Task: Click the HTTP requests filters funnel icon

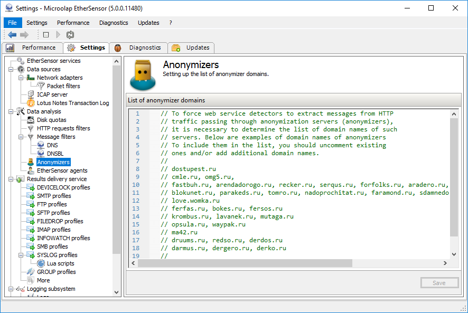Action: (x=31, y=128)
